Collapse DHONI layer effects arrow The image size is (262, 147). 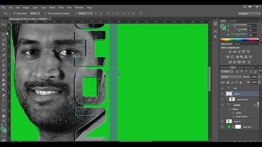coord(258,105)
